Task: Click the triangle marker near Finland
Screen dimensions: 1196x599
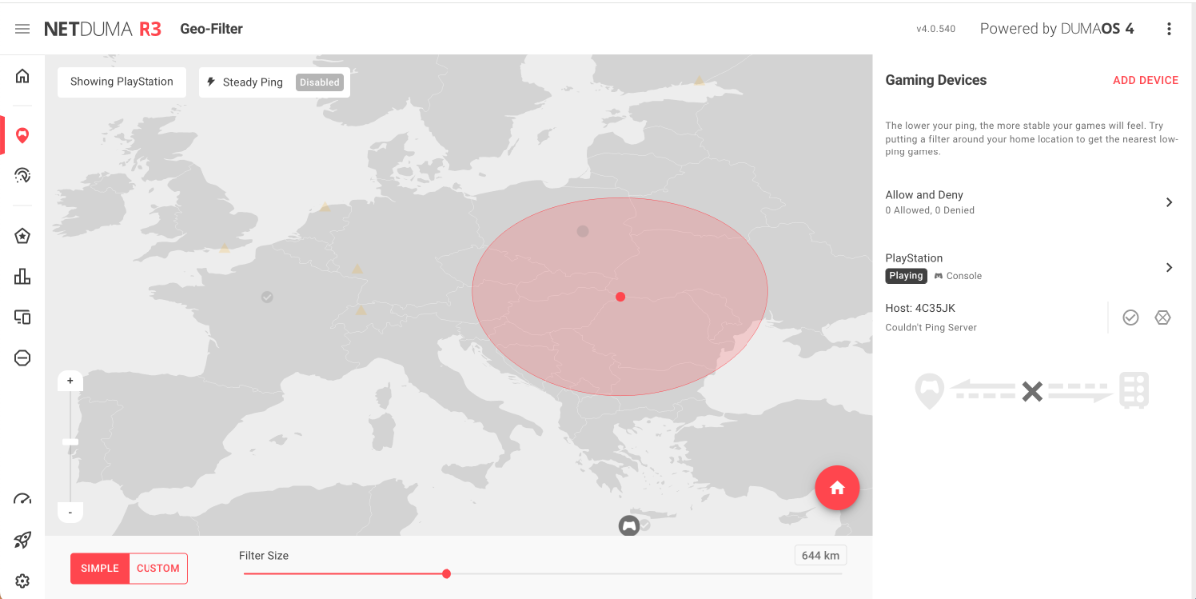Action: click(x=699, y=80)
